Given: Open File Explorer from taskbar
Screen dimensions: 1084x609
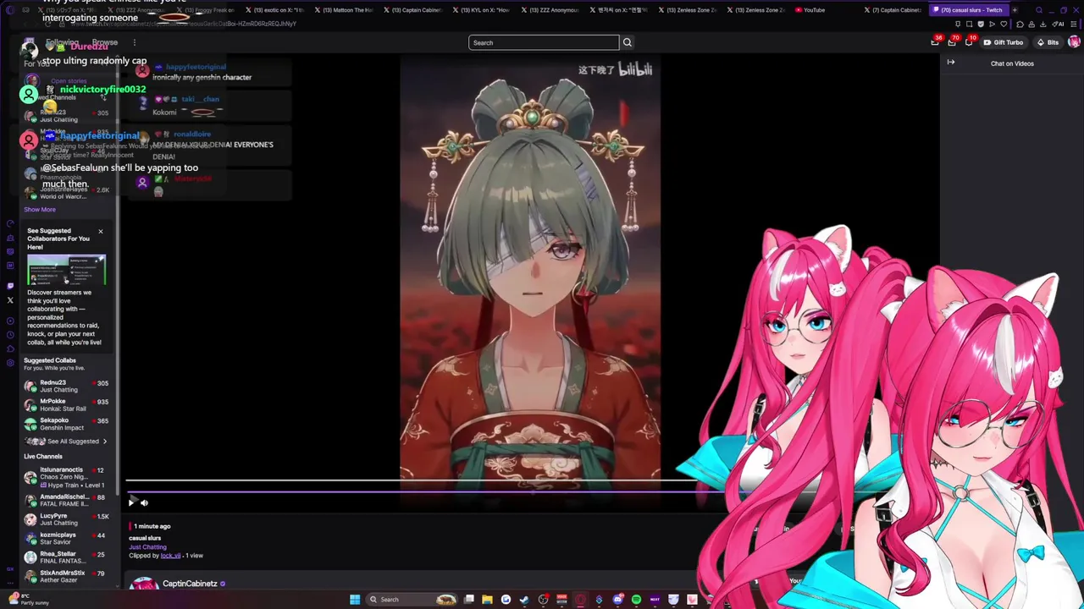Looking at the screenshot, I should [x=487, y=600].
